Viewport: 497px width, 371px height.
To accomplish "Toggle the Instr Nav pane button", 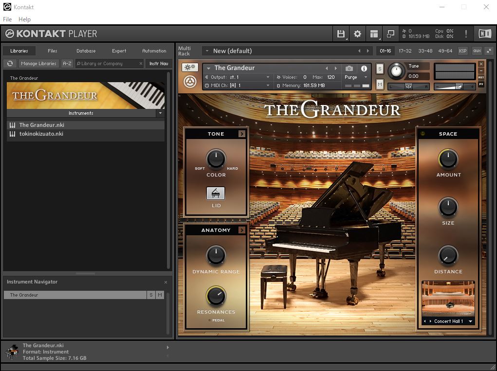I will [x=159, y=64].
